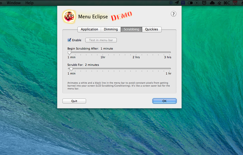Screen dimensions: 243x155
Task: Uncheck the Enable checkbox
Action: tap(70, 40)
